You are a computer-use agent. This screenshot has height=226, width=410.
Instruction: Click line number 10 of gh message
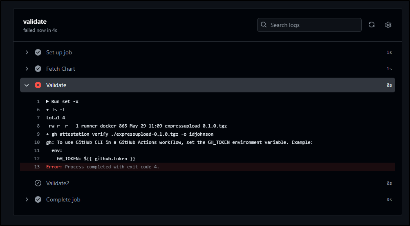click(x=37, y=142)
